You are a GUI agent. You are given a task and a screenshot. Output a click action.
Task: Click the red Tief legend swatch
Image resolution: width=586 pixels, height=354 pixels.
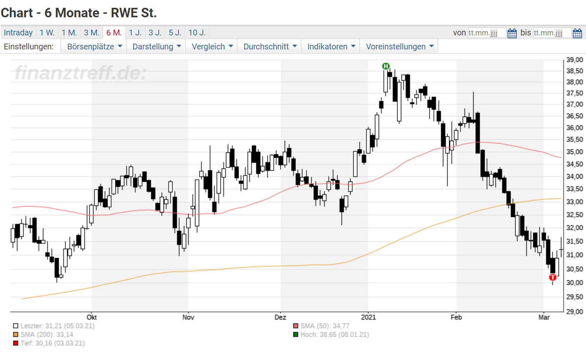[16, 343]
